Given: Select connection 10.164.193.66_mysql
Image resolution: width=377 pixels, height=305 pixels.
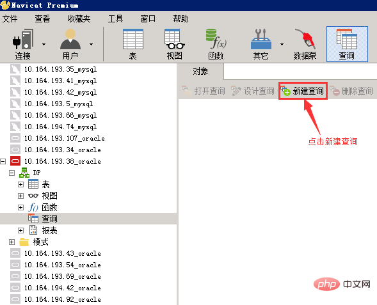Looking at the screenshot, I should pyautogui.click(x=60, y=115).
